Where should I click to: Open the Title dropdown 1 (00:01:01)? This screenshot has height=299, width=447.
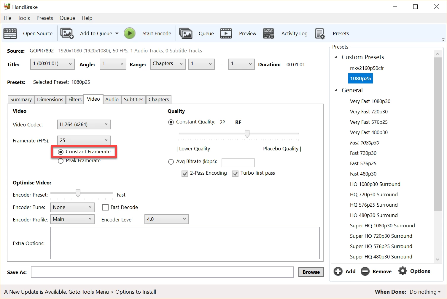52,64
